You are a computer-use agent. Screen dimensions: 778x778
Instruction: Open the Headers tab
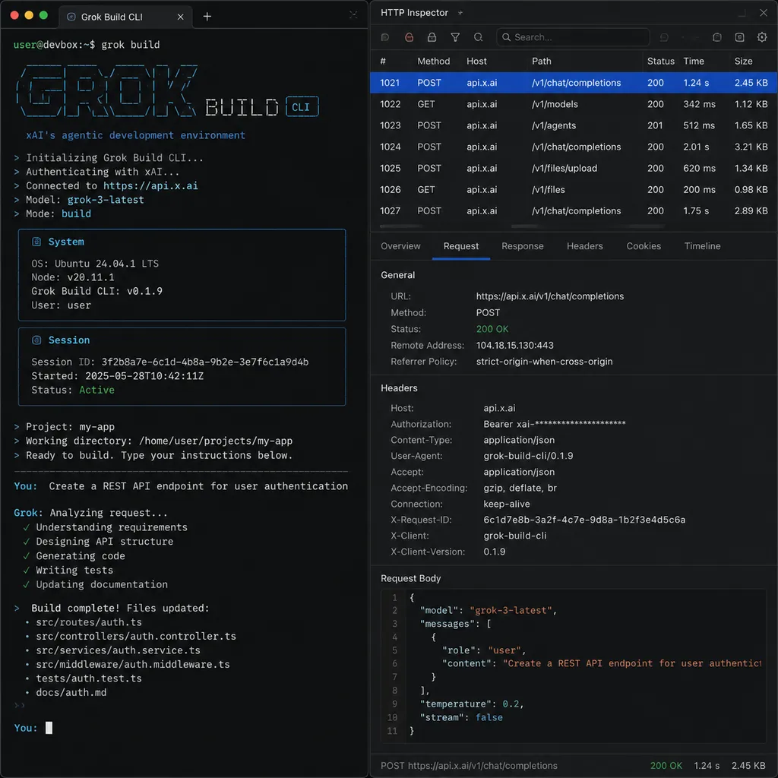pos(584,246)
